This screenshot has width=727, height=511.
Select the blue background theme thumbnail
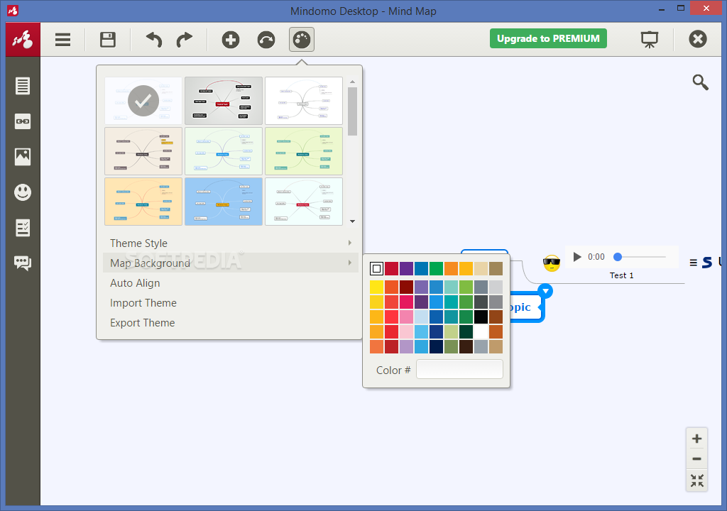(224, 202)
